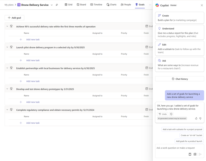This screenshot has height=161, width=206.
Task: Collapse the Establish partnerships goal
Action: (x=7, y=68)
